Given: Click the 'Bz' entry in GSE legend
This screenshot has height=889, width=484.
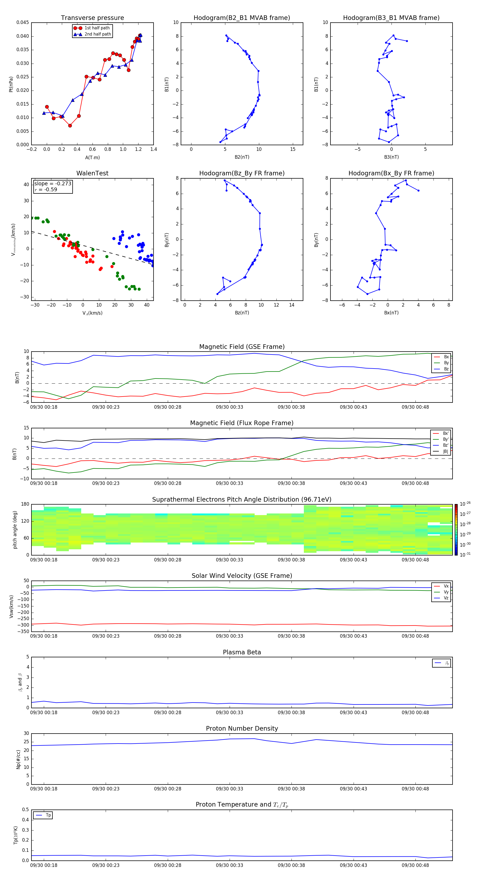Looking at the screenshot, I should pyautogui.click(x=441, y=369).
